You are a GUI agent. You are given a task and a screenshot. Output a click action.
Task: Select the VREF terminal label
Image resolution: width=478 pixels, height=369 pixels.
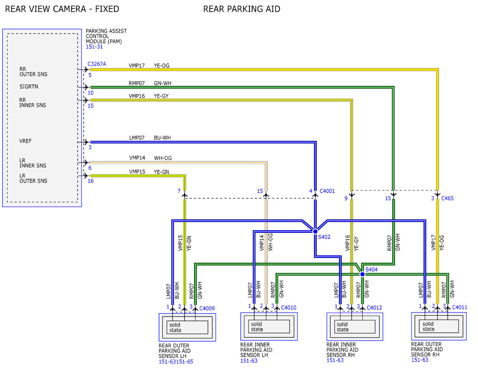point(26,141)
